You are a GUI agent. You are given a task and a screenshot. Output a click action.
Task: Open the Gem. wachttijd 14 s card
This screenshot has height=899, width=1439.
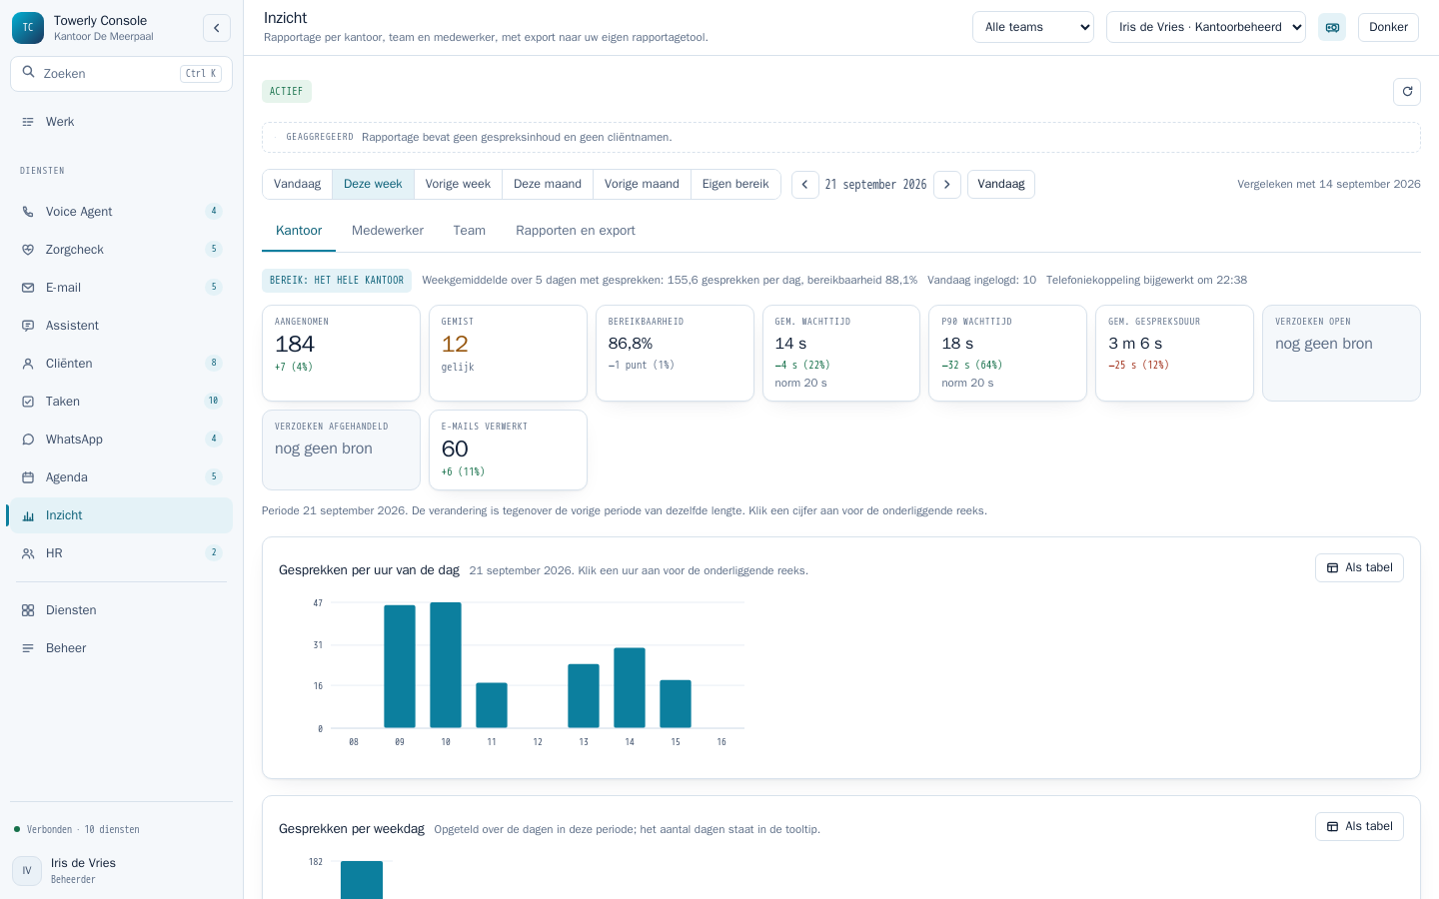pyautogui.click(x=841, y=354)
